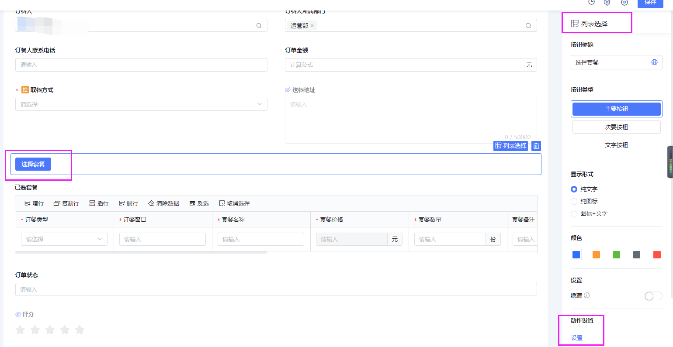Choose the 次要按钮 button type
673x347 pixels.
tap(617, 127)
